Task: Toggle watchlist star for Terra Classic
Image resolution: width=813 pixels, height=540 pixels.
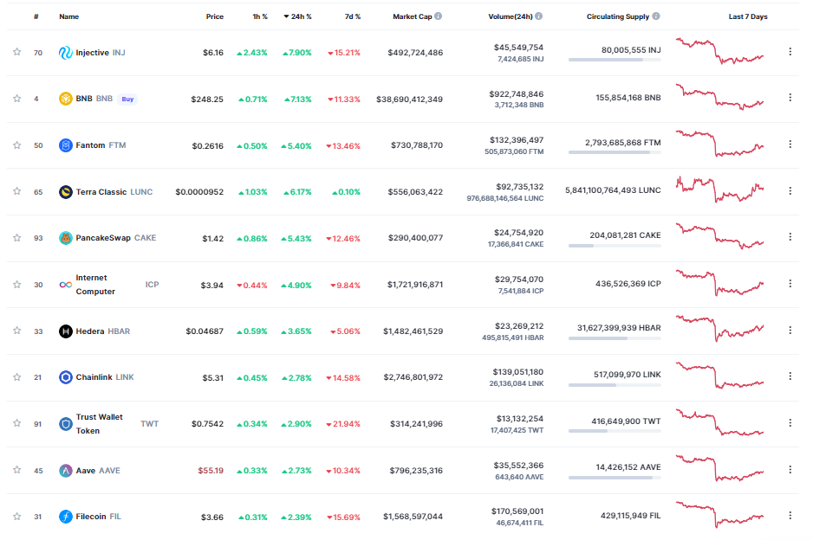Action: click(x=16, y=192)
